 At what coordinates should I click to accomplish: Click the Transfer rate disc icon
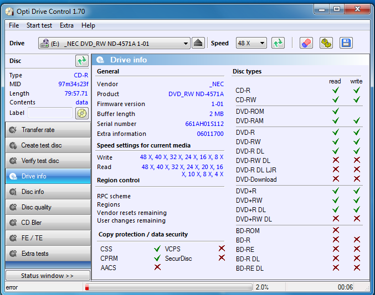(x=13, y=130)
